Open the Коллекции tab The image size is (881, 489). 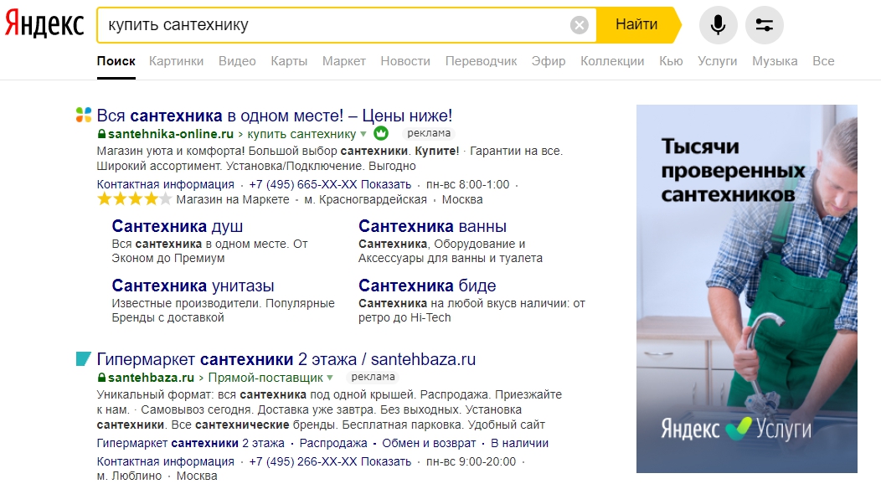[612, 61]
